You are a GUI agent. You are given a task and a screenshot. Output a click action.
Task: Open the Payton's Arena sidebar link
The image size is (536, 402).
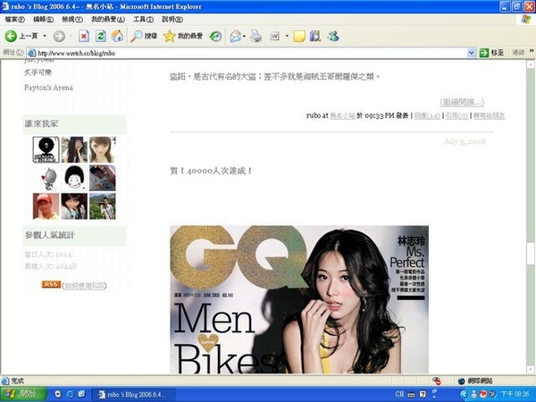click(x=48, y=88)
